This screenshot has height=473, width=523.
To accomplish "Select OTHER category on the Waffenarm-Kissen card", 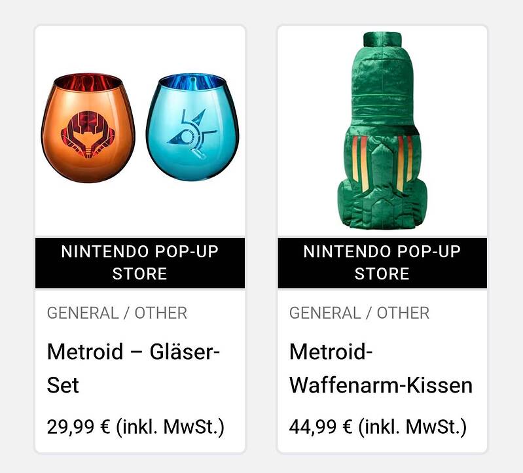I will [x=403, y=313].
